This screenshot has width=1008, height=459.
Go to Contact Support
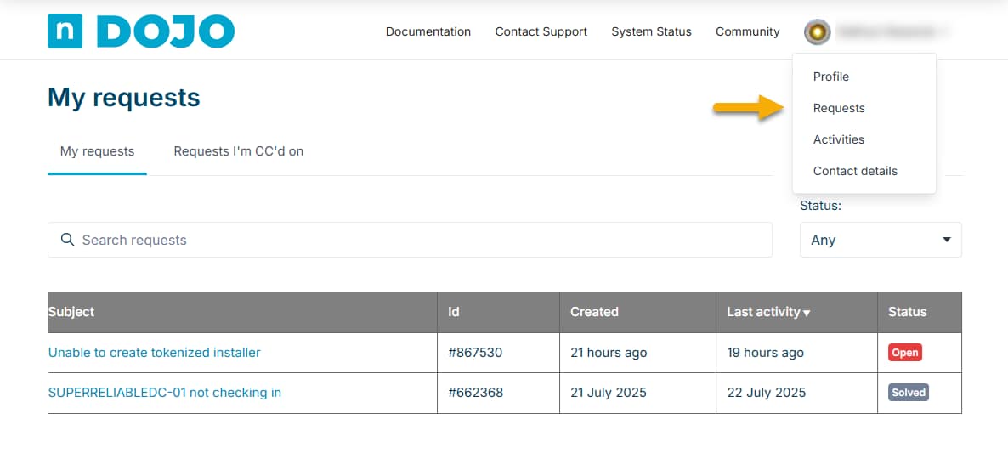(x=541, y=31)
